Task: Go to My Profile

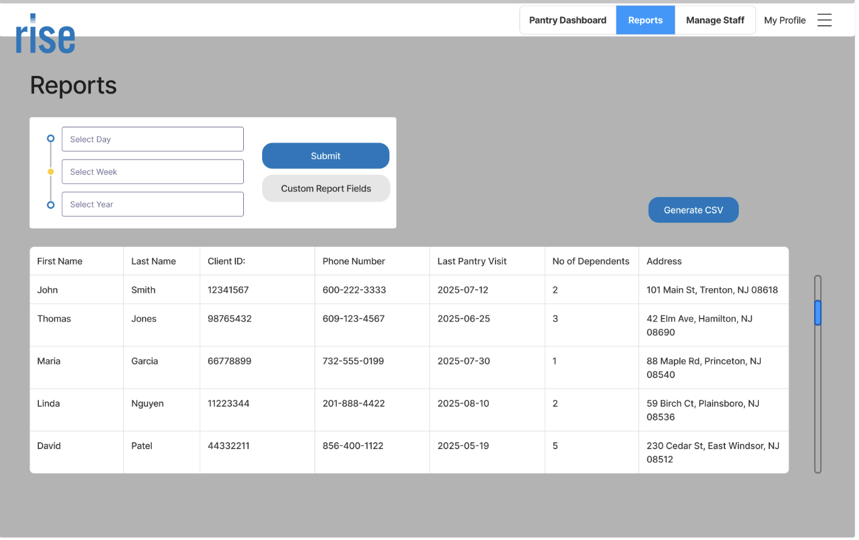Action: [784, 20]
